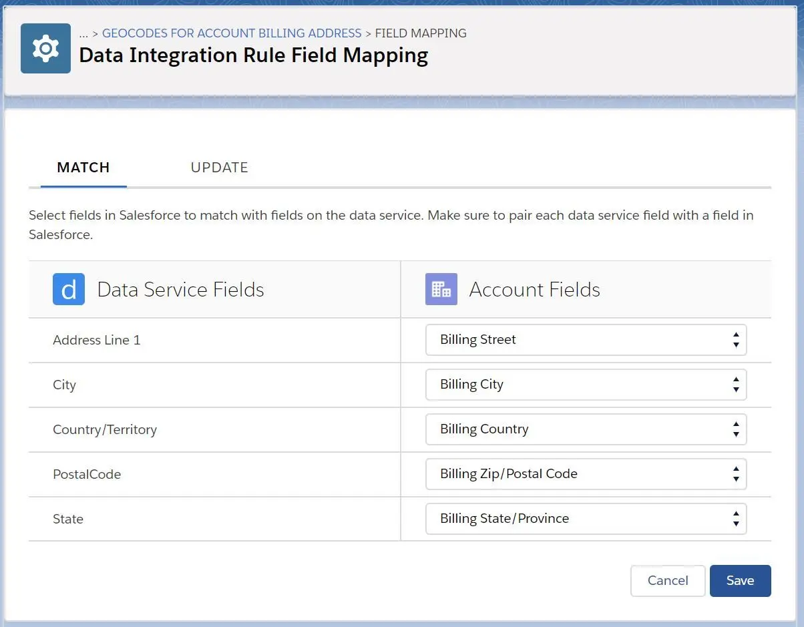Switch to the MATCH tab
Screen dimensions: 804x627
click(83, 168)
